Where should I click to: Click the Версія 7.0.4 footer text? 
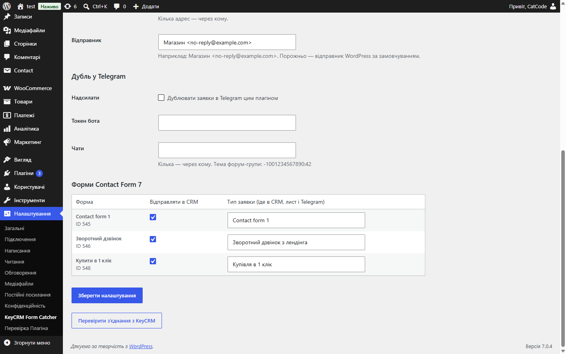tap(539, 347)
